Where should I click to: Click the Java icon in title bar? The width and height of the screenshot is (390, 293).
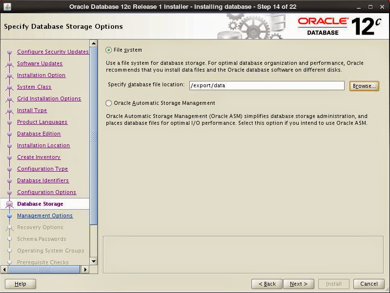pyautogui.click(x=7, y=6)
